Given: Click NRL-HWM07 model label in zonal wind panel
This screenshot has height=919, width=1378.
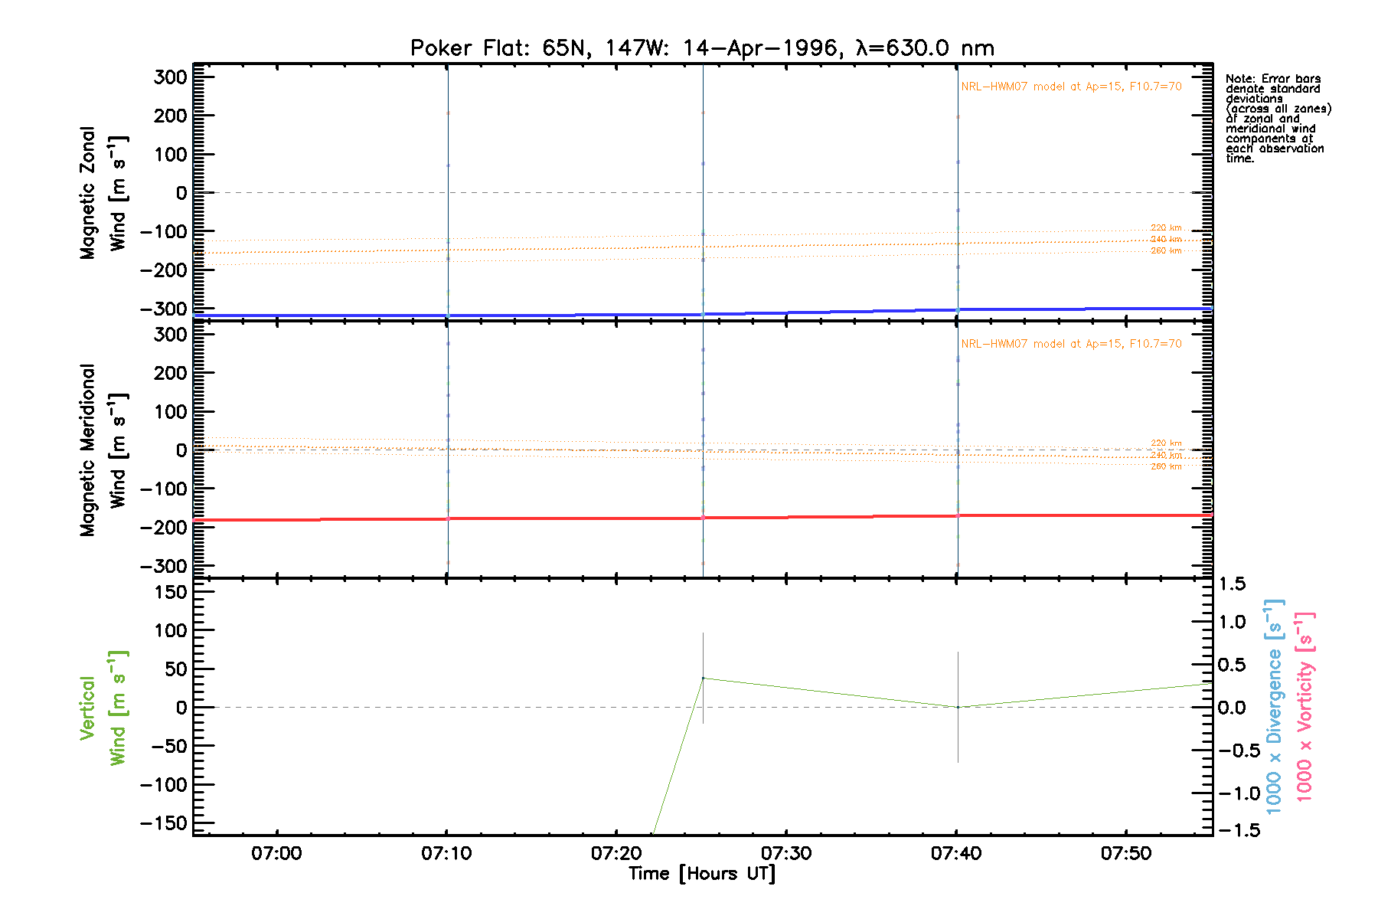Looking at the screenshot, I should [x=1071, y=87].
